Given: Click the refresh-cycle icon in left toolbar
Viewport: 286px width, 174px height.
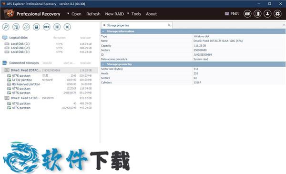Looking at the screenshot, I should (x=26, y=27).
